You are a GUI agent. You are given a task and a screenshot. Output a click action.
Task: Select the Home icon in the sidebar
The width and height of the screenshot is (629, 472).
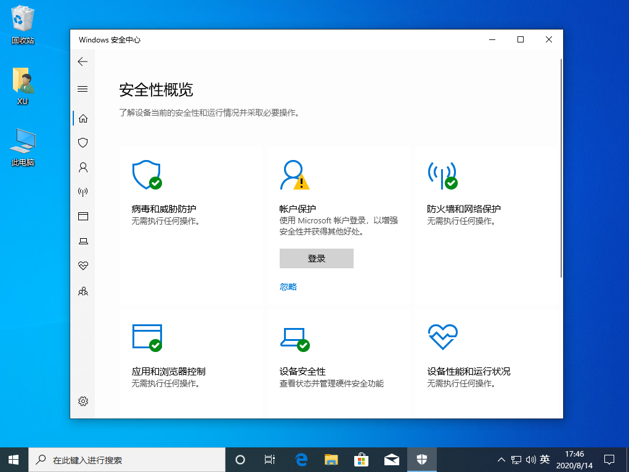83,118
